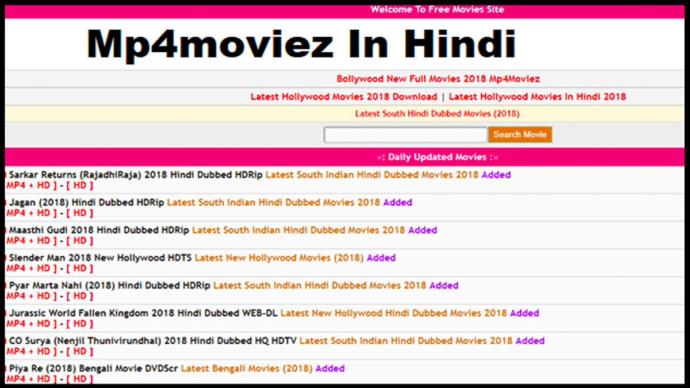The width and height of the screenshot is (690, 388).
Task: Click 'Added' label on Sarkar Returns row
Action: tap(496, 175)
